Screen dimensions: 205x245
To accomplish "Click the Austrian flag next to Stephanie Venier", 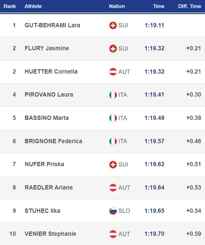I will 113,234.
